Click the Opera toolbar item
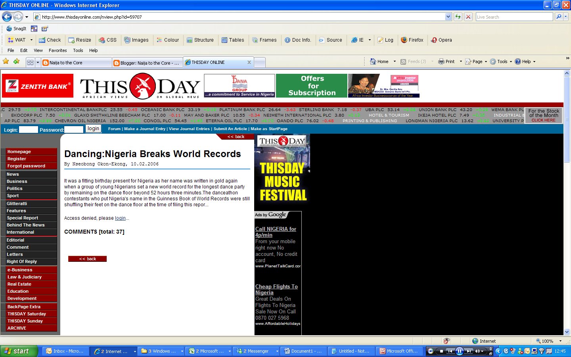 click(441, 40)
